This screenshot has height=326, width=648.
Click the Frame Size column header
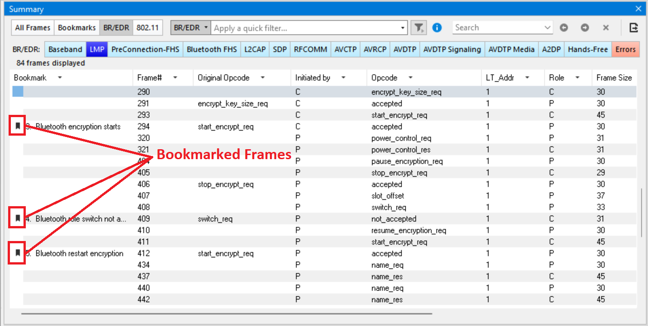(614, 78)
